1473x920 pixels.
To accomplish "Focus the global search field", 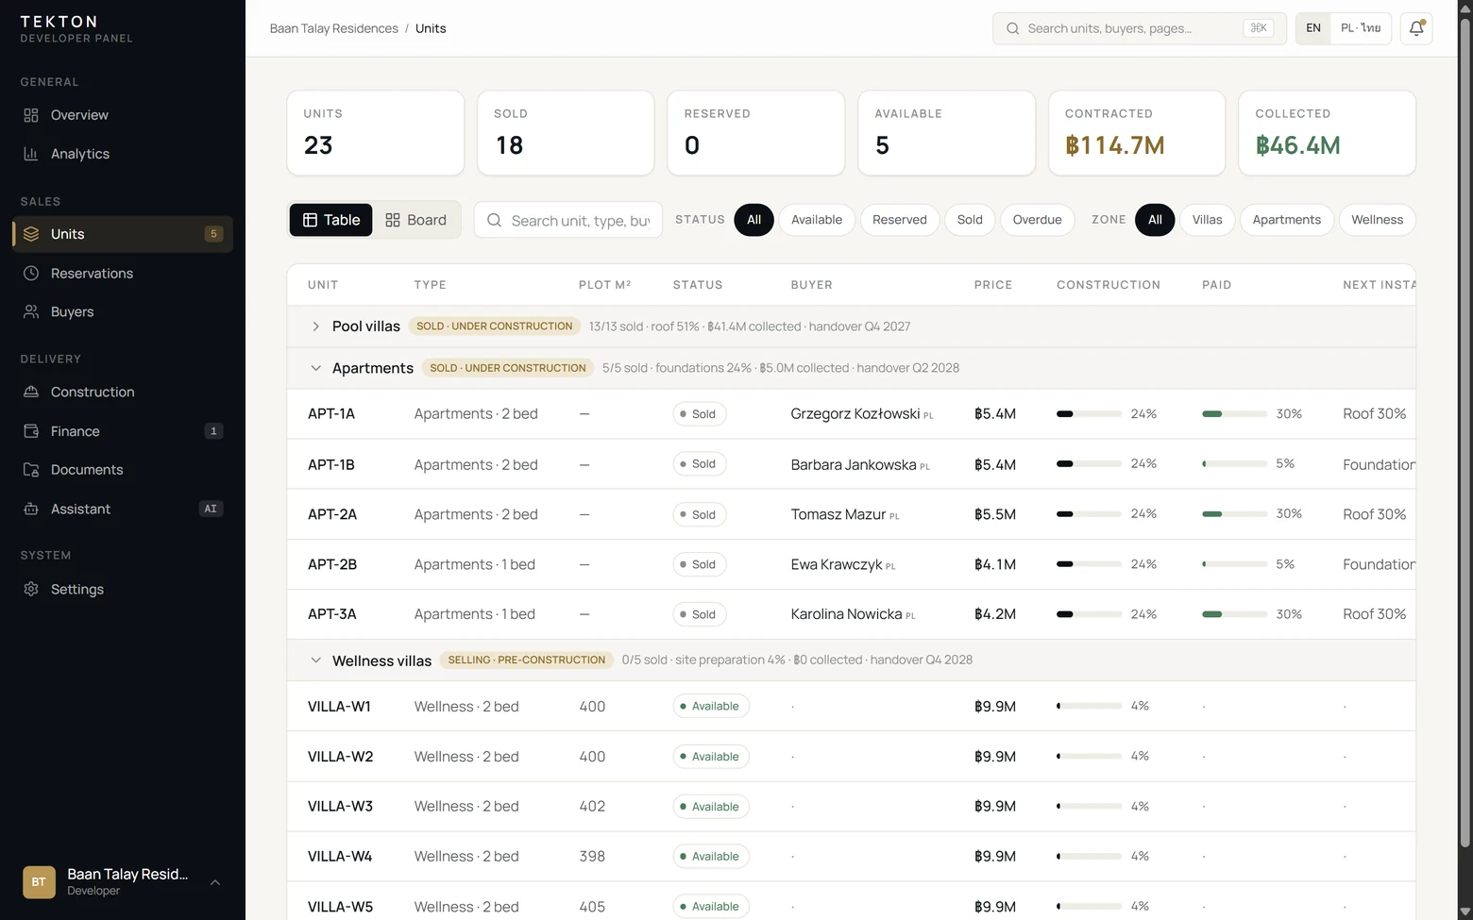I will (x=1140, y=28).
